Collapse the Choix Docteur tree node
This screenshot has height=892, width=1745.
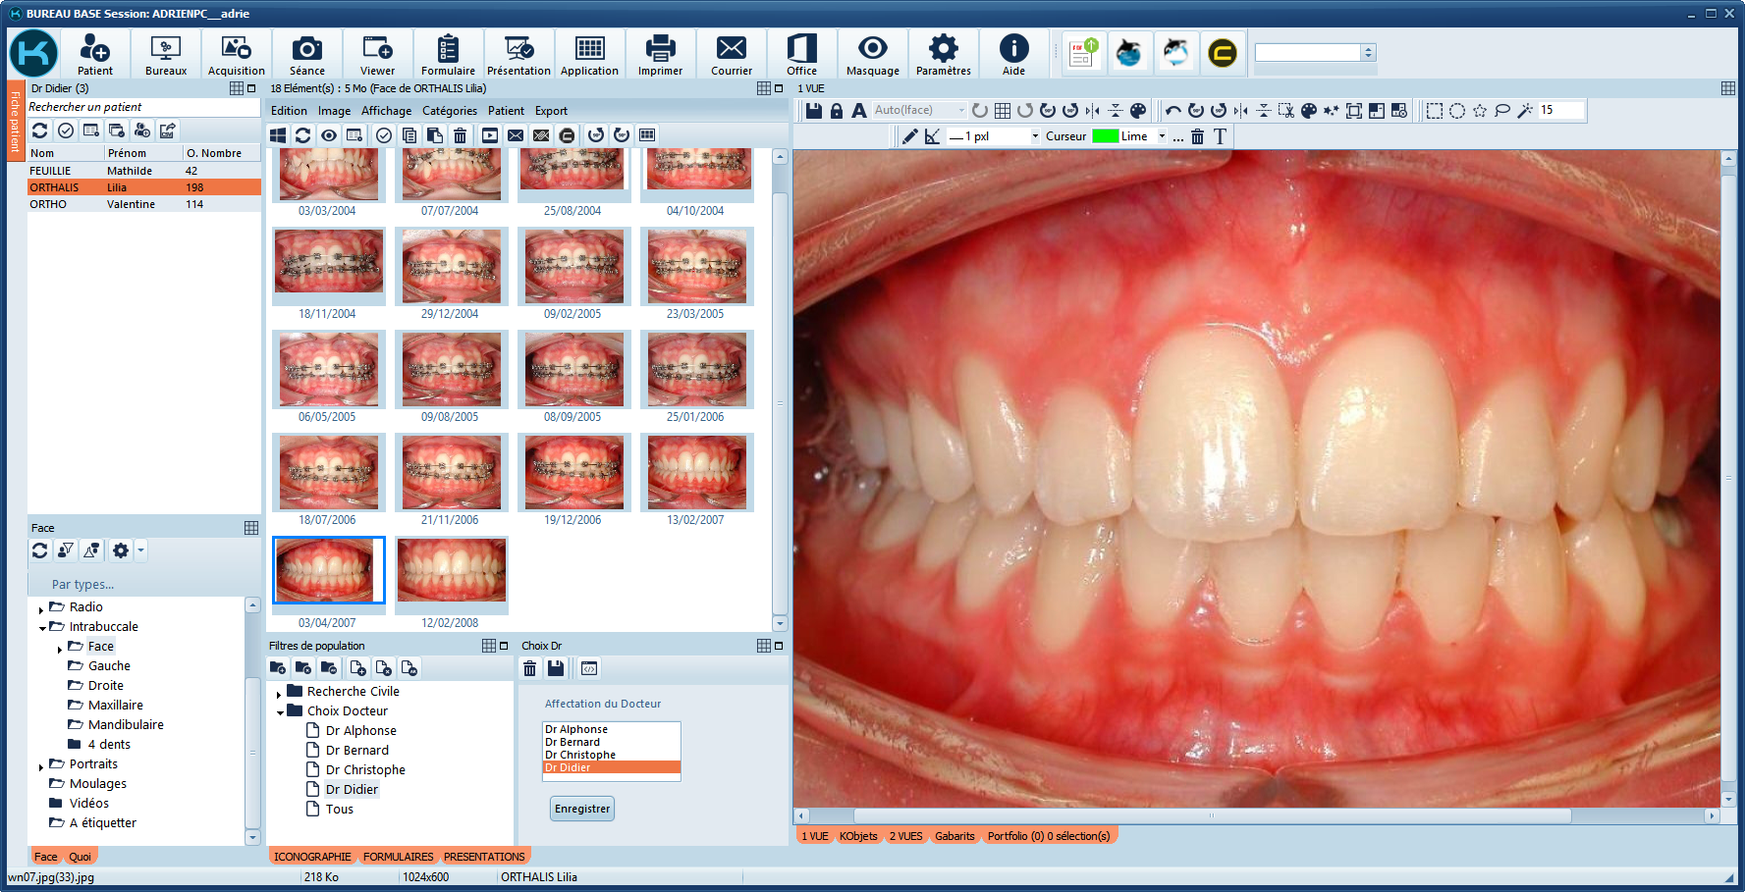280,712
